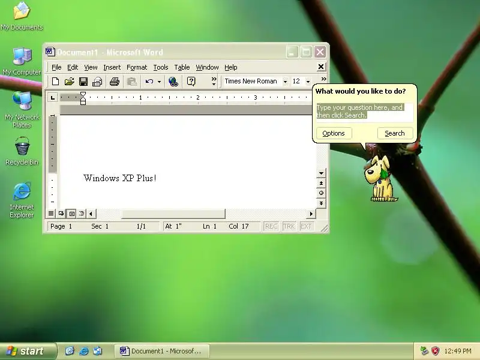Screen dimensions: 480x360
Task: Open a file with the Open folder icon
Action: 70,82
